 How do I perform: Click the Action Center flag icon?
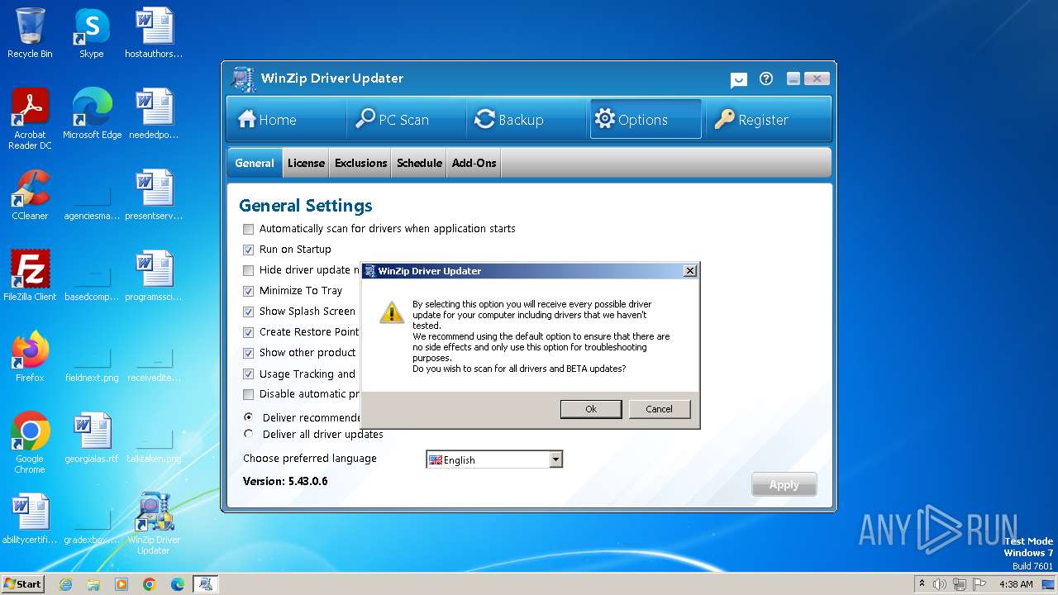click(979, 584)
